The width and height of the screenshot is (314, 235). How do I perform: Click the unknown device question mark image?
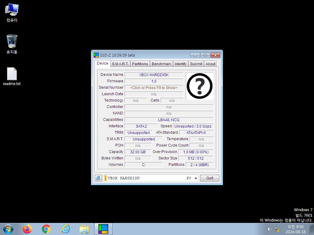(x=199, y=86)
